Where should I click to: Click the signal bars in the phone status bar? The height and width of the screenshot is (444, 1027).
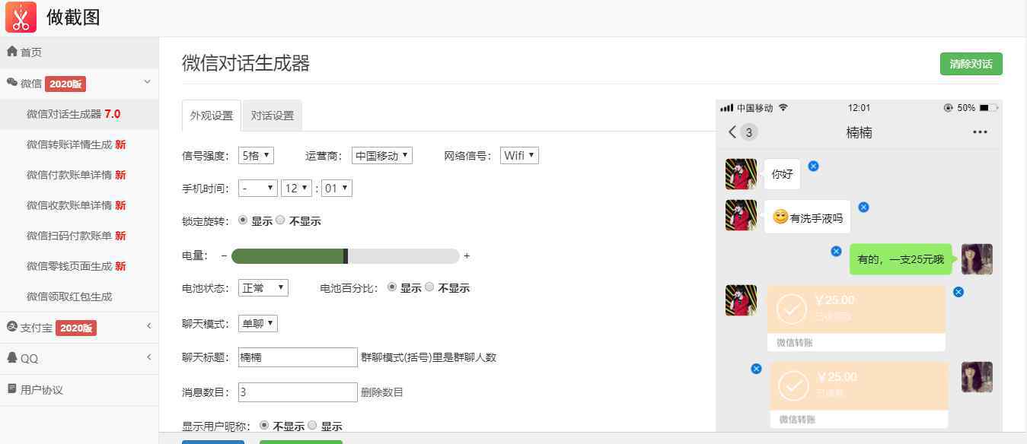[727, 108]
